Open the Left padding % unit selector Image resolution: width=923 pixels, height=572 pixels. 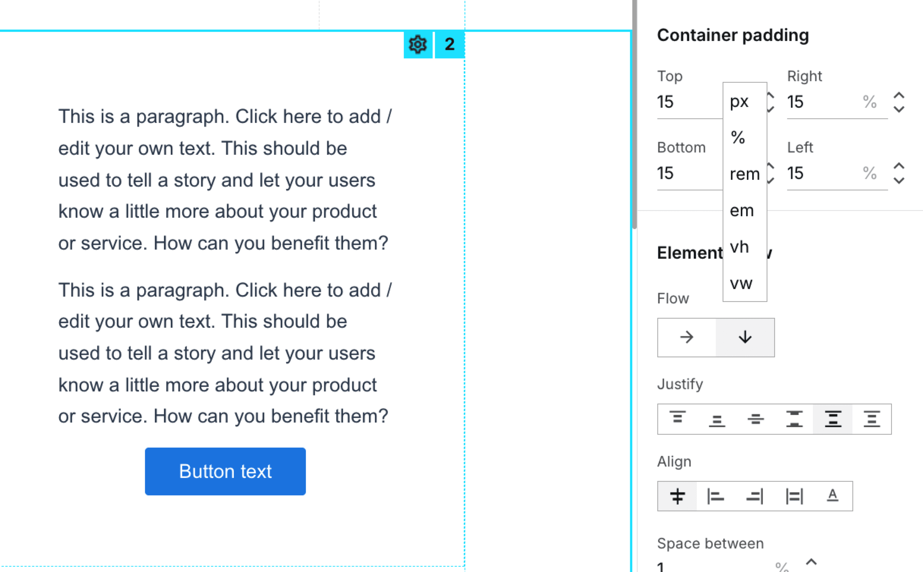click(x=869, y=173)
